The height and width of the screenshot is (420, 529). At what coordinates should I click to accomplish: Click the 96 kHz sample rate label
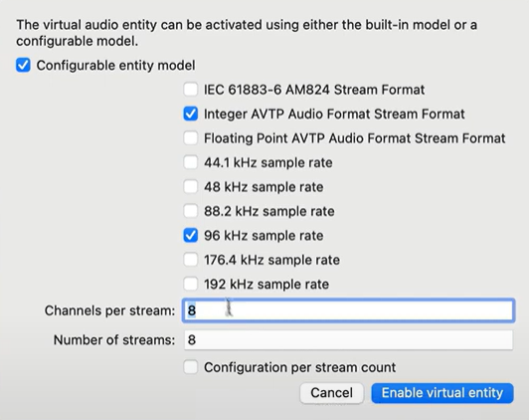click(x=264, y=235)
